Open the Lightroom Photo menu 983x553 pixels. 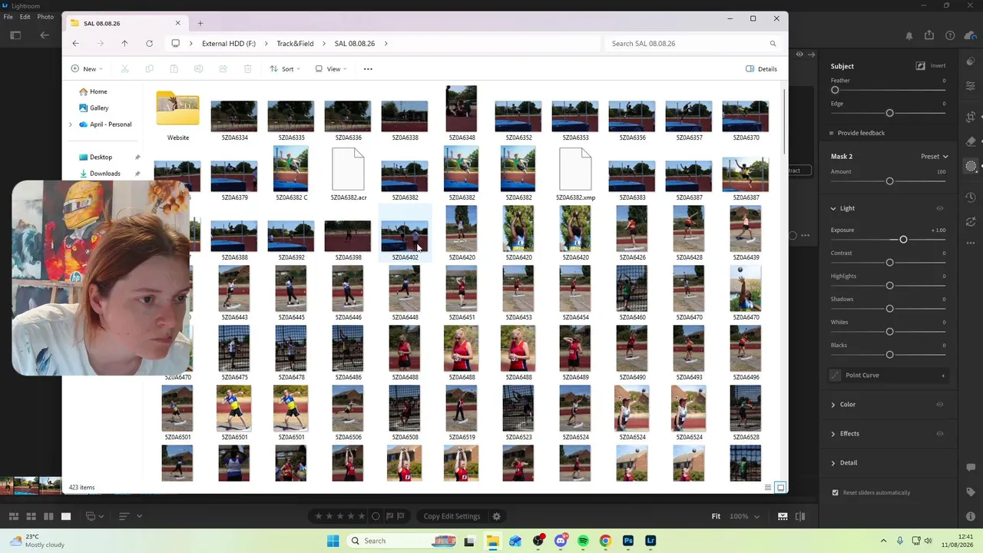[45, 17]
